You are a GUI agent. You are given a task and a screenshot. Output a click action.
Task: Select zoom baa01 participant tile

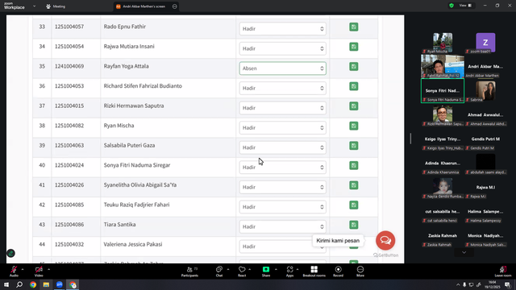485,43
